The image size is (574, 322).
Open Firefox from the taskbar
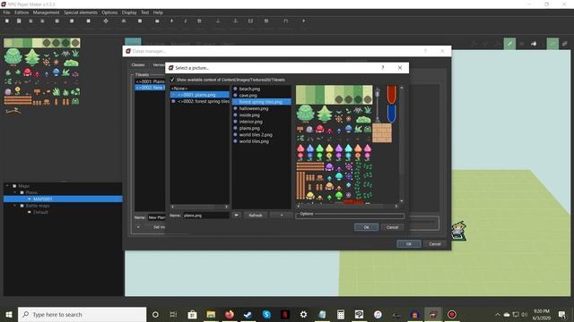tap(230, 314)
